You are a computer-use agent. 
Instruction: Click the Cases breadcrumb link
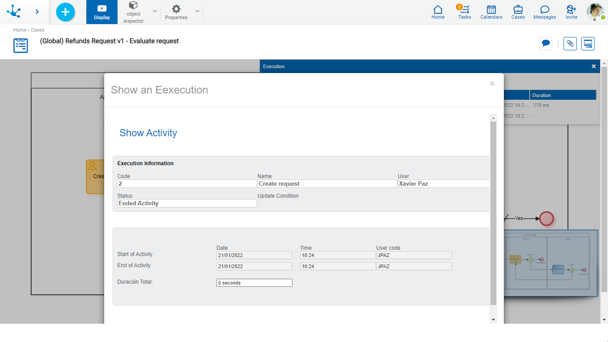click(x=37, y=30)
